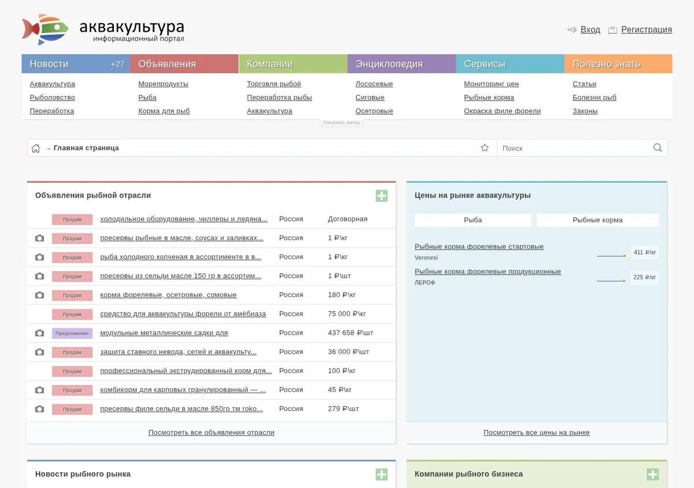Switch to the Рыба price tab
The height and width of the screenshot is (488, 694).
tap(473, 220)
